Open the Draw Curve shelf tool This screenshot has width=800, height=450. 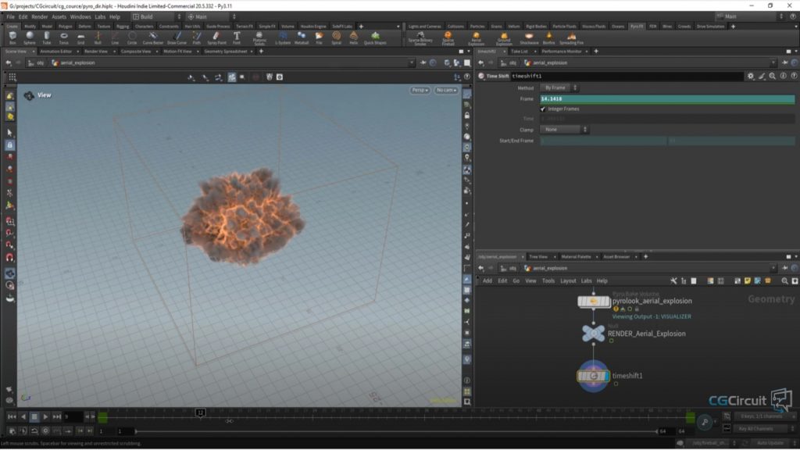(x=177, y=37)
